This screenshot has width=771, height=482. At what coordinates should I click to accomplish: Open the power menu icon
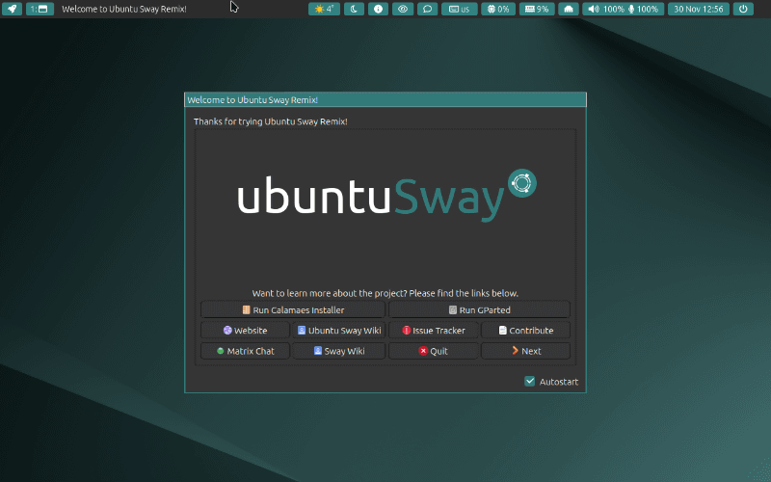click(743, 9)
